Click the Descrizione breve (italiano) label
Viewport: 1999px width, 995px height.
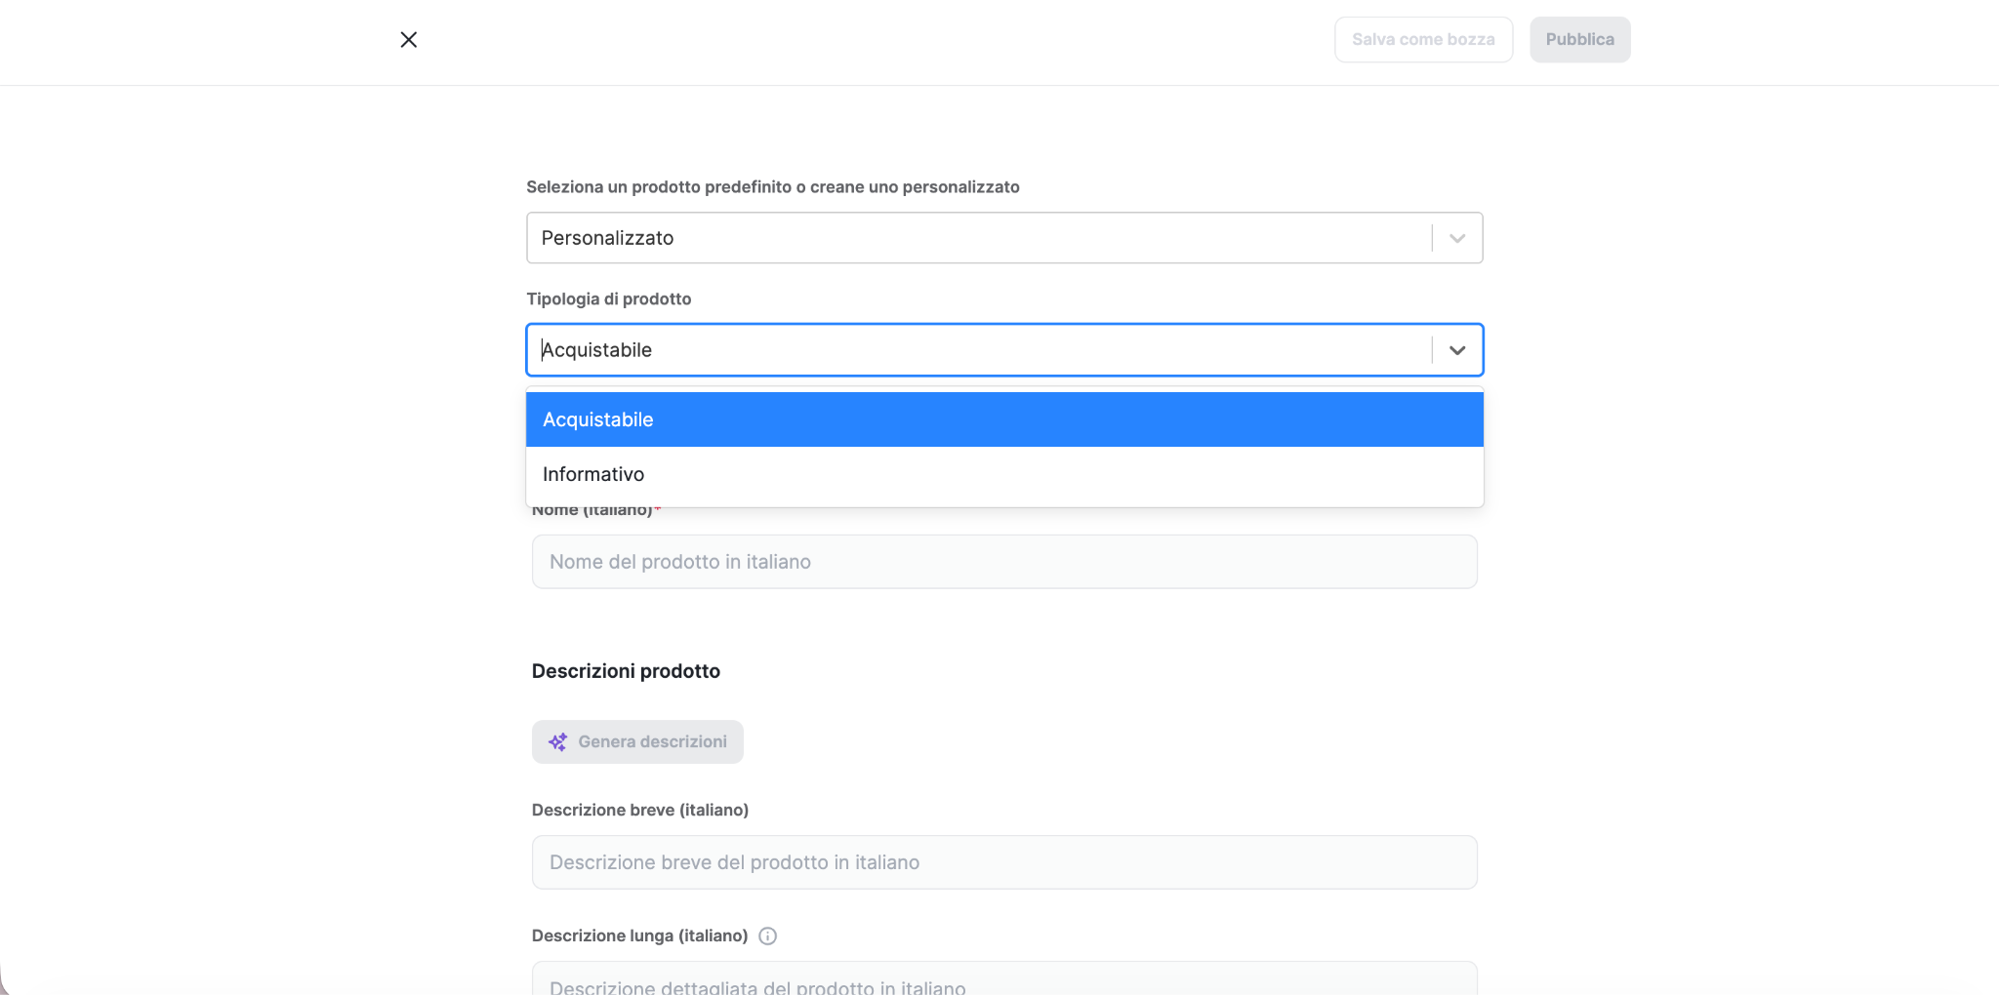[x=640, y=811]
